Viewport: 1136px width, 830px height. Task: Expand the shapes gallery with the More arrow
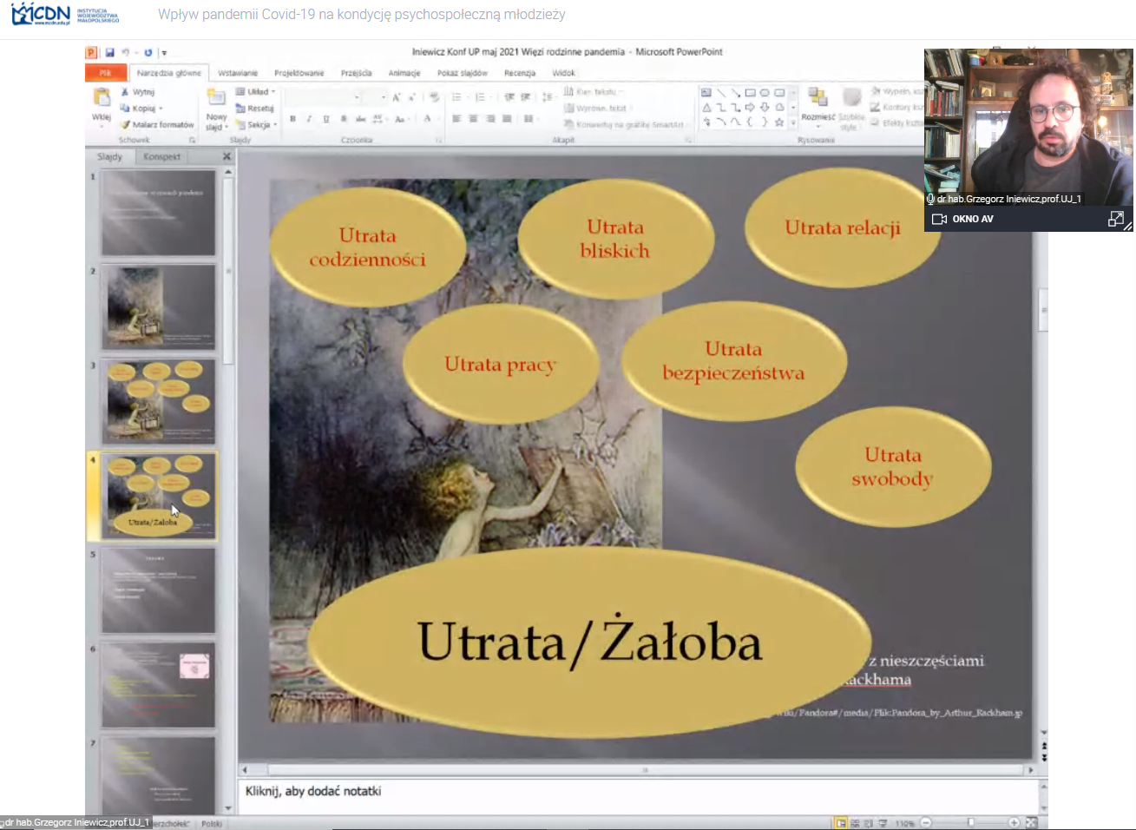pyautogui.click(x=793, y=122)
